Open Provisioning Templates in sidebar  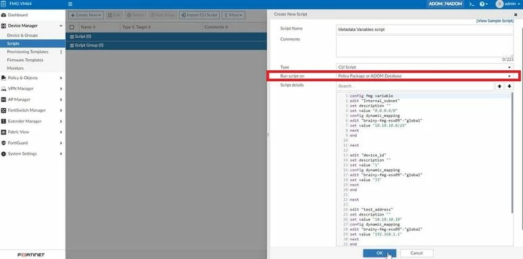28,52
